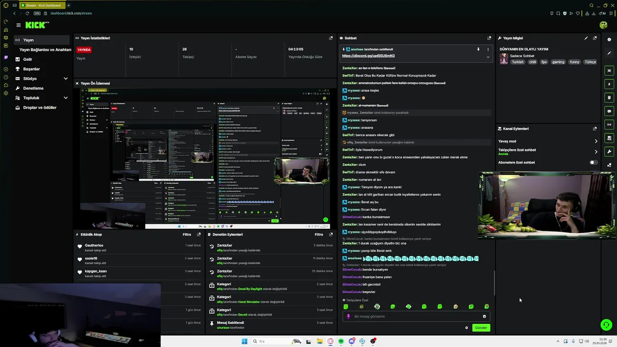Open the green help chat bubble
Image resolution: width=617 pixels, height=347 pixels.
pyautogui.click(x=606, y=325)
